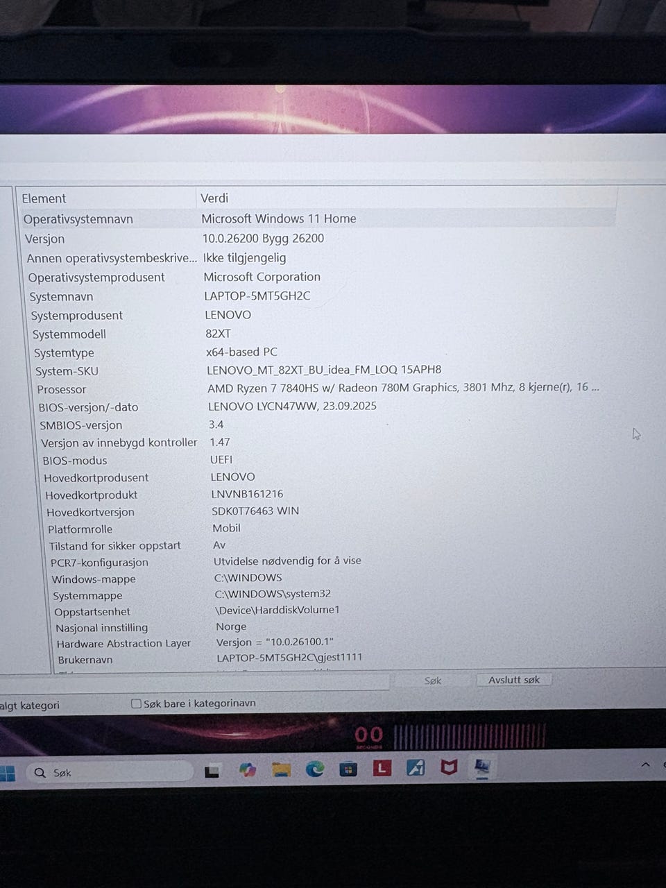Show hidden system tray icons
Image resolution: width=666 pixels, height=888 pixels.
pyautogui.click(x=645, y=765)
